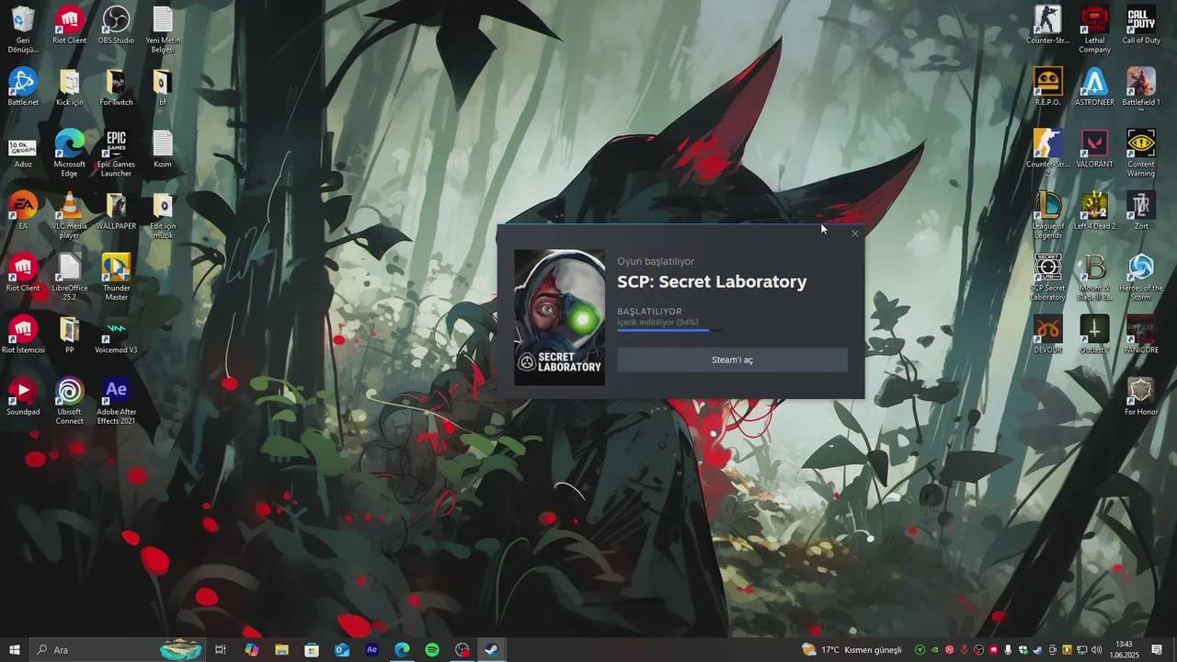This screenshot has width=1177, height=662.
Task: Select the Ubisoft Connect icon
Action: click(69, 400)
